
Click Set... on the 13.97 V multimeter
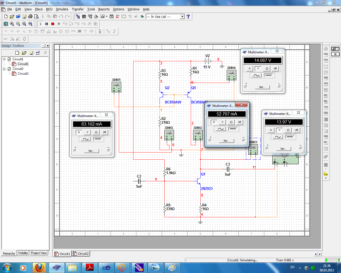(x=283, y=149)
